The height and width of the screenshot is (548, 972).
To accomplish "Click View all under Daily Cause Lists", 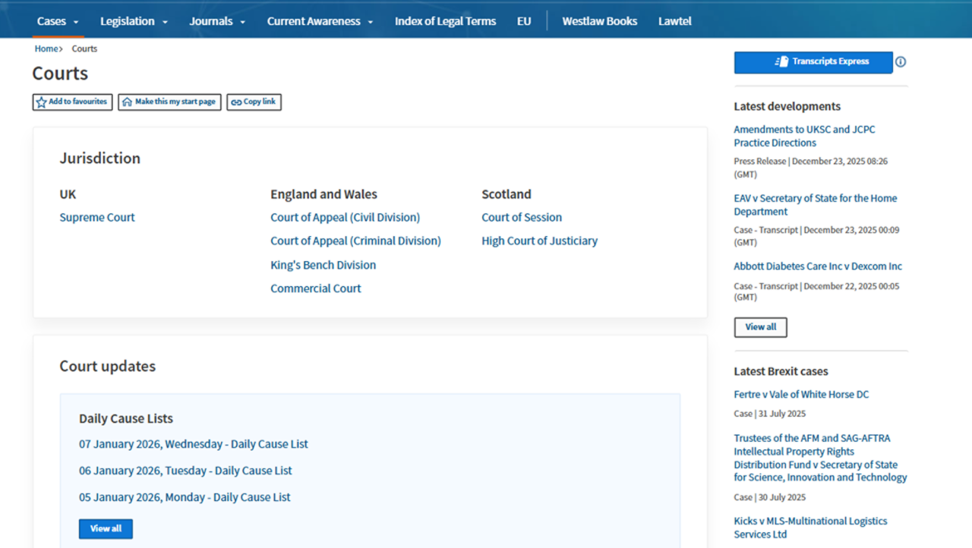I will point(106,529).
